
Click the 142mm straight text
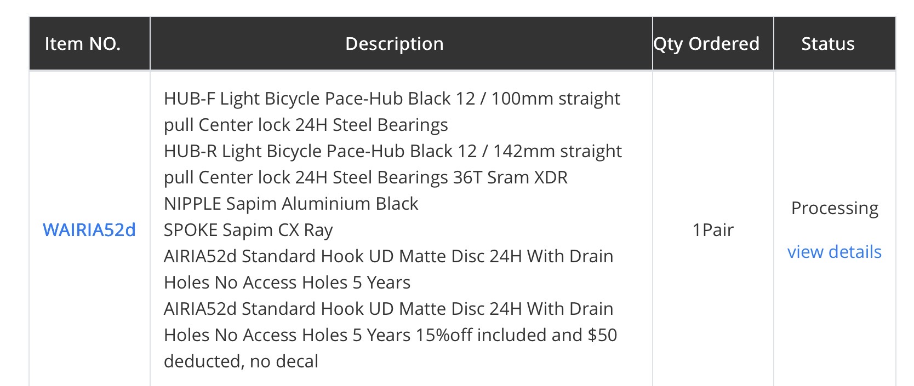point(557,151)
